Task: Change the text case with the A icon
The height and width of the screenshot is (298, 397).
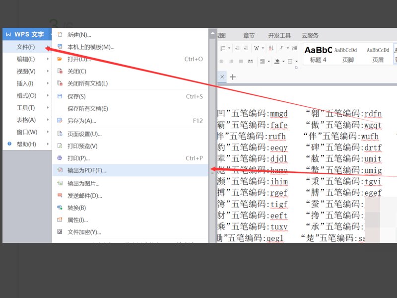Action: click(x=257, y=48)
